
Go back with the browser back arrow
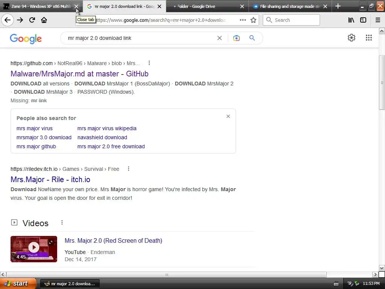[8, 20]
